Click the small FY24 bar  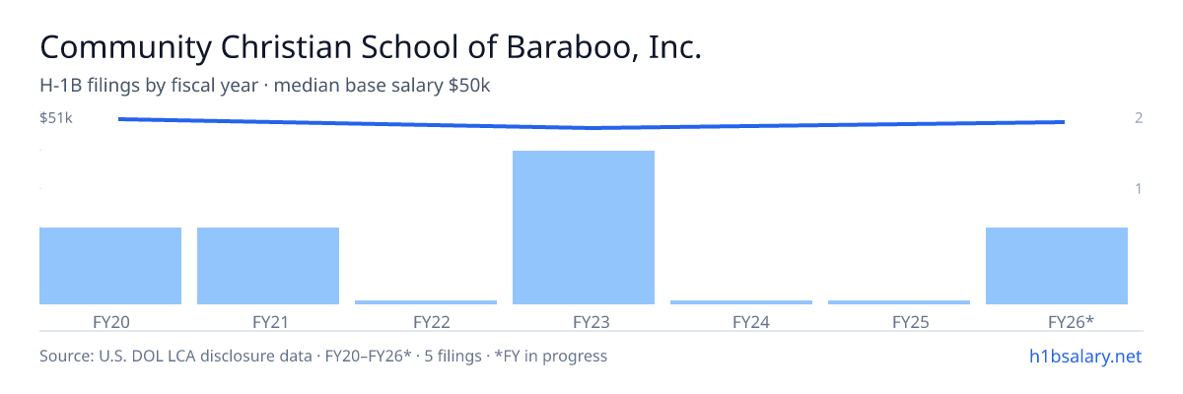coord(741,302)
